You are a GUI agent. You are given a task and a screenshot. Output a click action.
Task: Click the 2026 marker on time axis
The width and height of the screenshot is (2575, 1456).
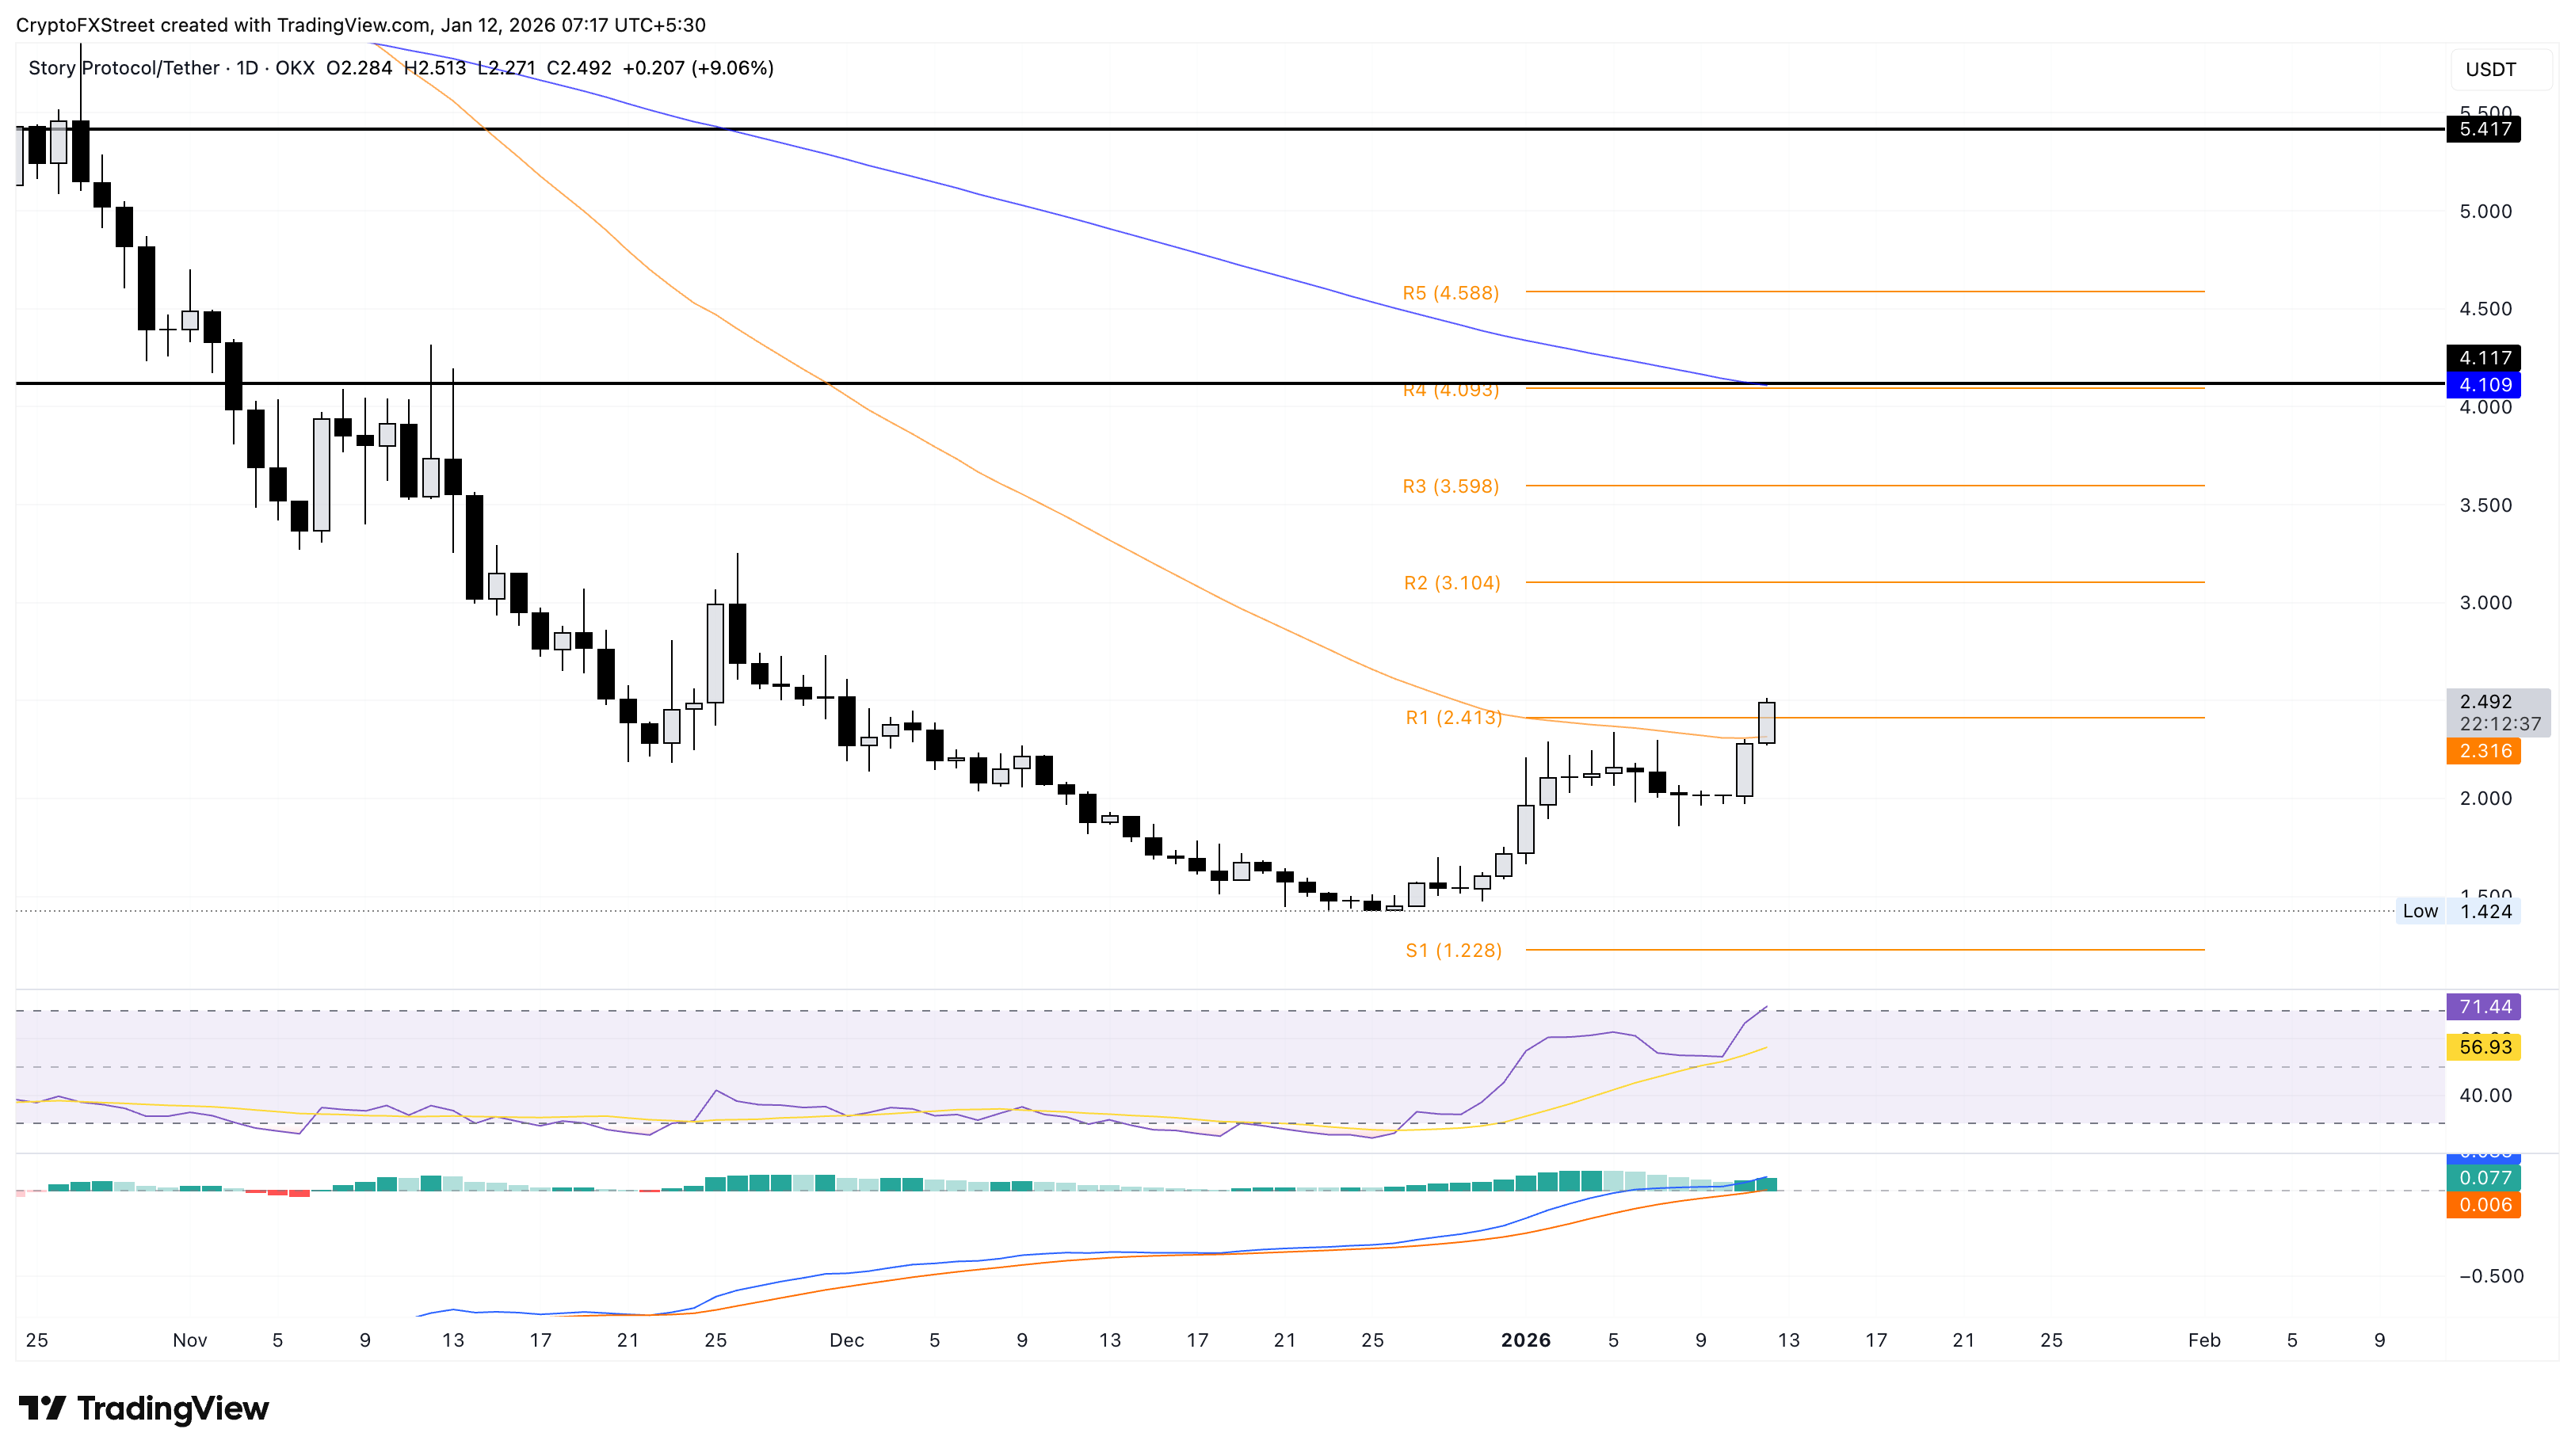point(1525,1340)
